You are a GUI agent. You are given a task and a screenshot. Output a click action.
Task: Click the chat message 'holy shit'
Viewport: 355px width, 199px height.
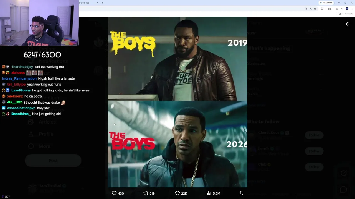click(x=43, y=108)
